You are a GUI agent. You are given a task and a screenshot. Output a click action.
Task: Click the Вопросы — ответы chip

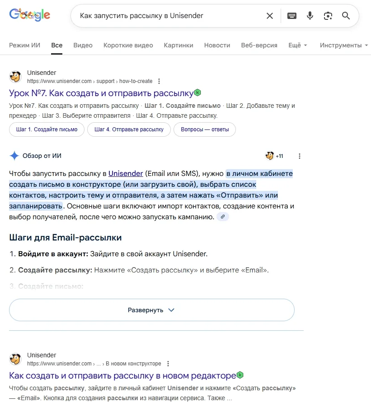(205, 129)
